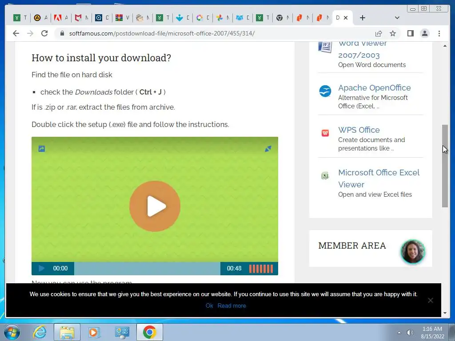Switch to the WinRAR books icon tab

pos(119,18)
